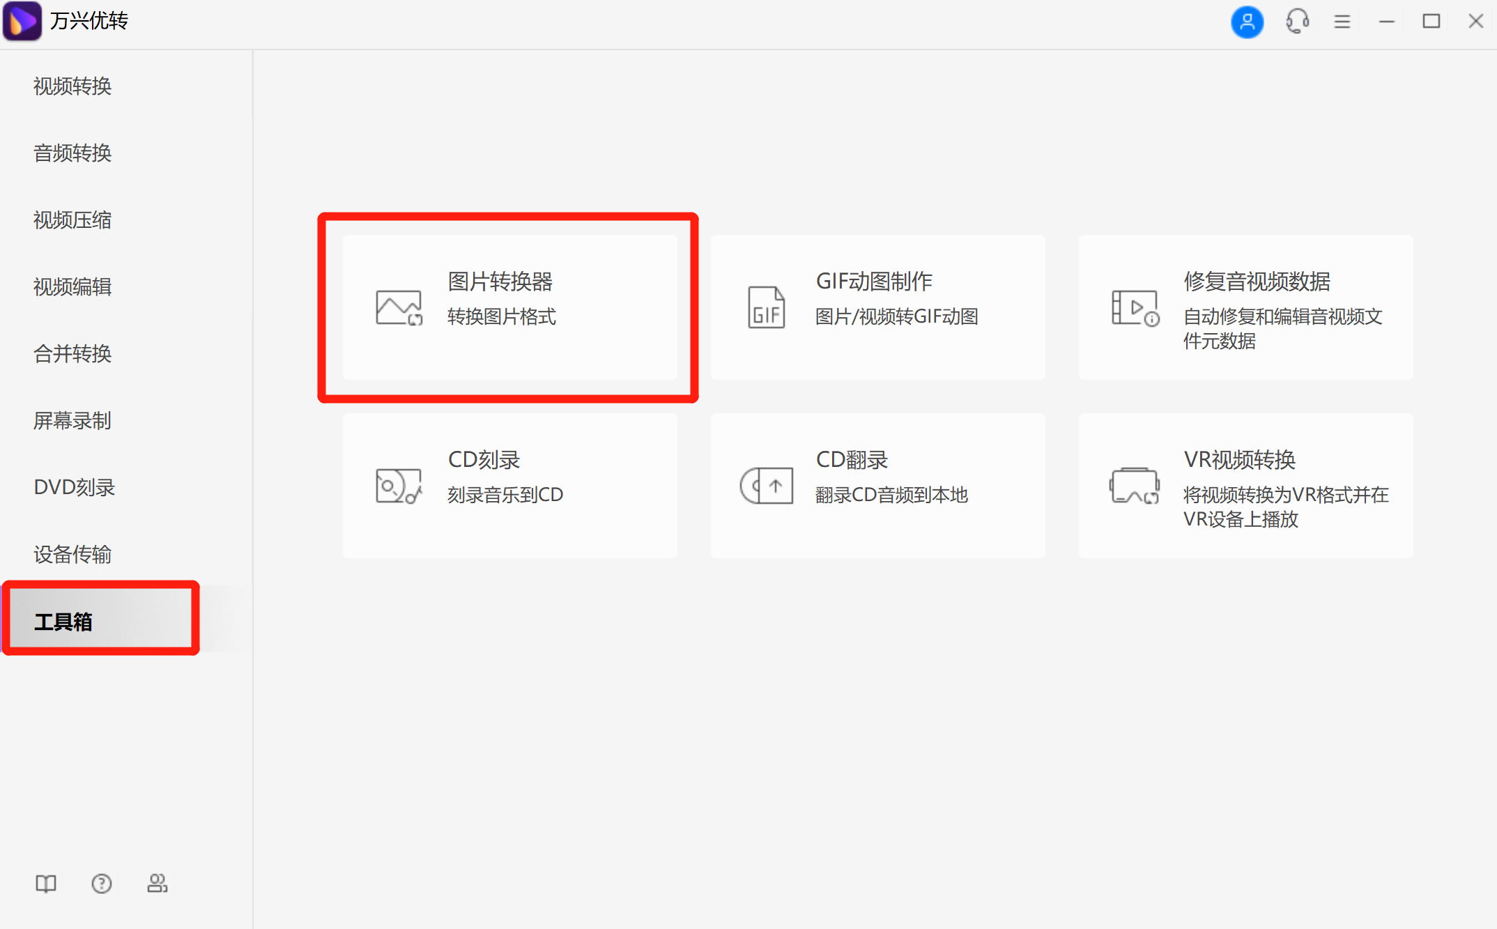Select 设备传输 in the sidebar
Viewport: 1497px width, 929px height.
coord(73,554)
